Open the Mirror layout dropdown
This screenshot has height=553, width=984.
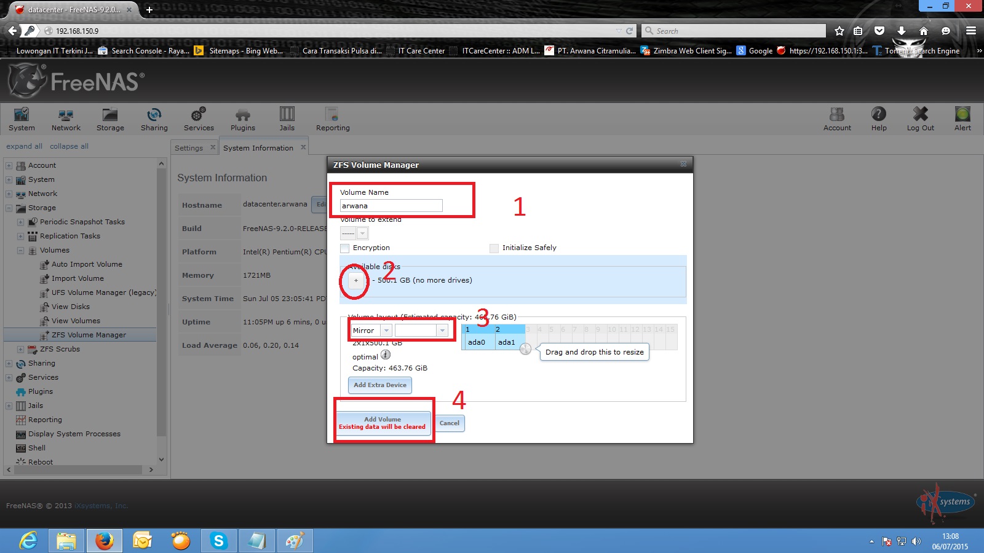pos(371,331)
